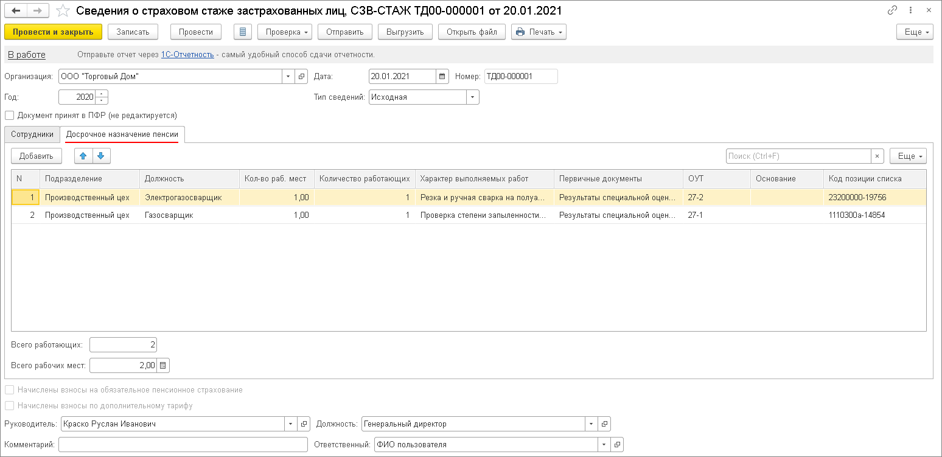Screen dimensions: 942x457
Task: Switch to the Сотрудники tab
Action: coord(32,134)
